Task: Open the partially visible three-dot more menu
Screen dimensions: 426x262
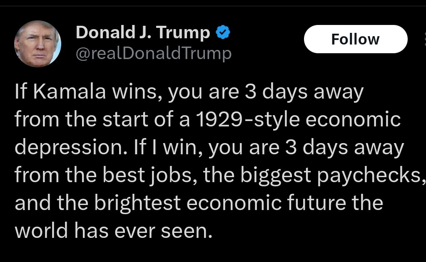Action: coord(424,39)
